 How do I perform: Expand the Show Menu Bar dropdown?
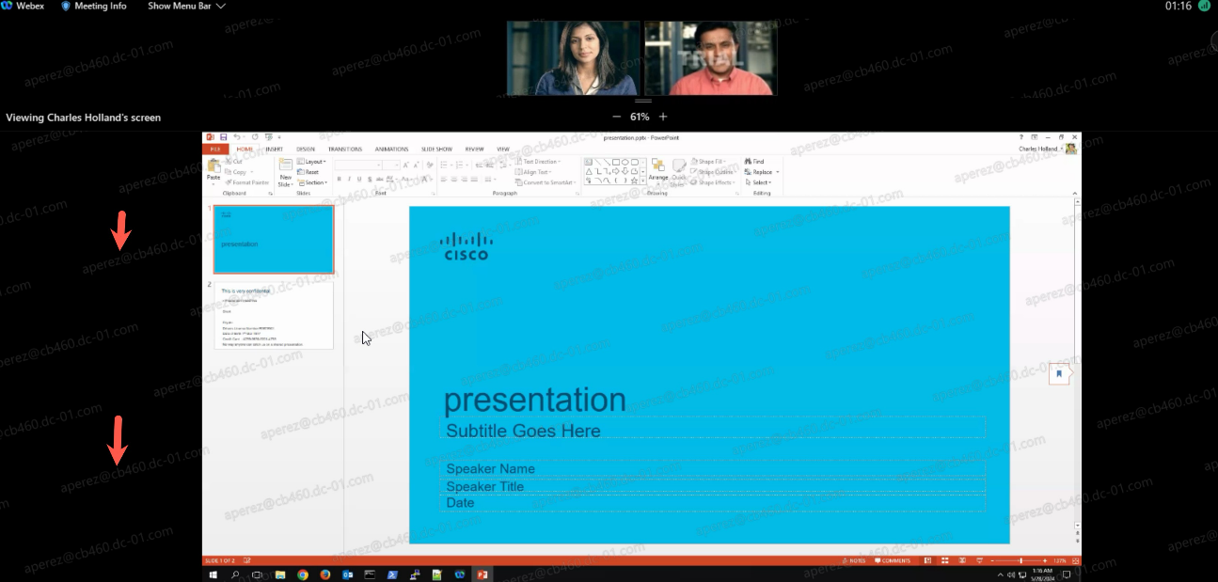tap(186, 6)
